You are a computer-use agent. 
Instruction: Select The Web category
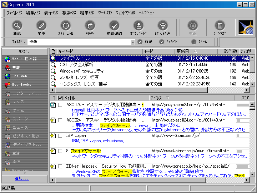(16, 76)
